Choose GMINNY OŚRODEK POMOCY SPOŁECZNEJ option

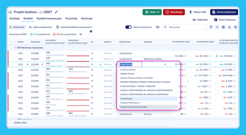point(148,82)
